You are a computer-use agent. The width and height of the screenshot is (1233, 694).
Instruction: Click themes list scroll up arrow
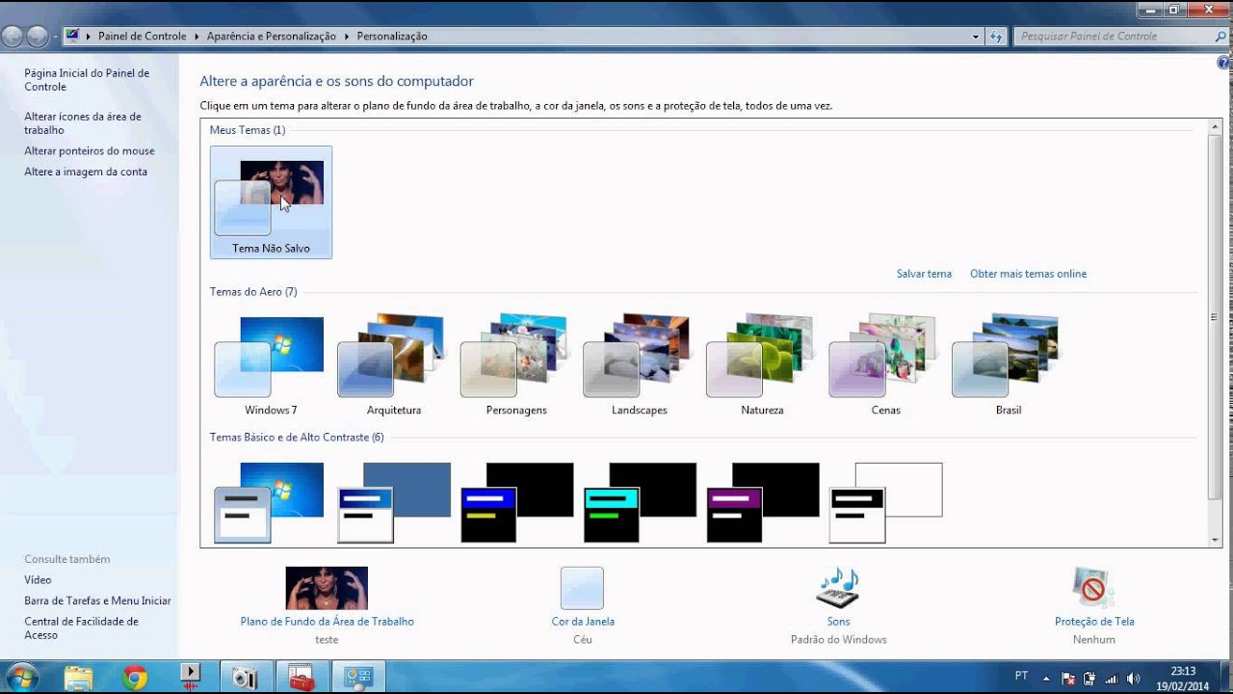pos(1215,127)
